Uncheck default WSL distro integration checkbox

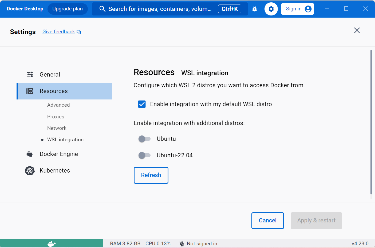[x=142, y=104]
